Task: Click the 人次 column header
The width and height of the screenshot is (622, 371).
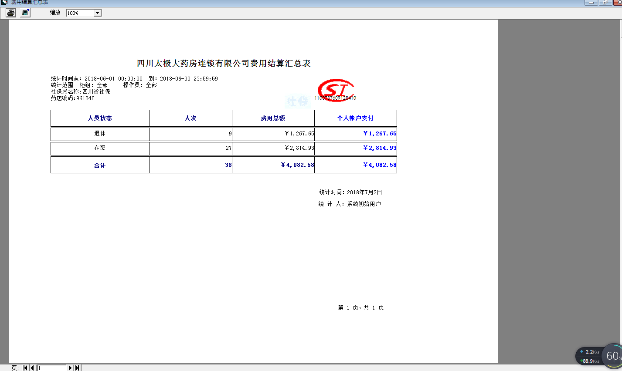Action: point(191,118)
